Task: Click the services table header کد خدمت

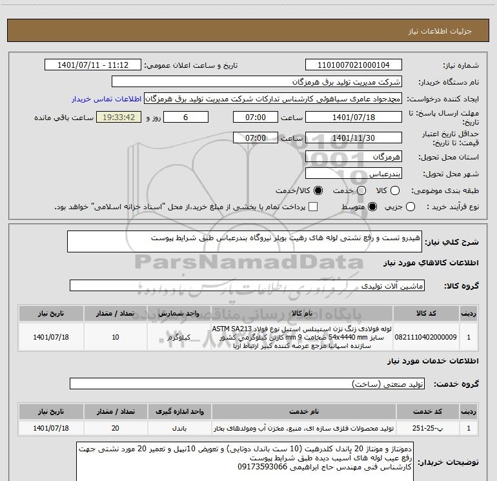Action: 427,411
